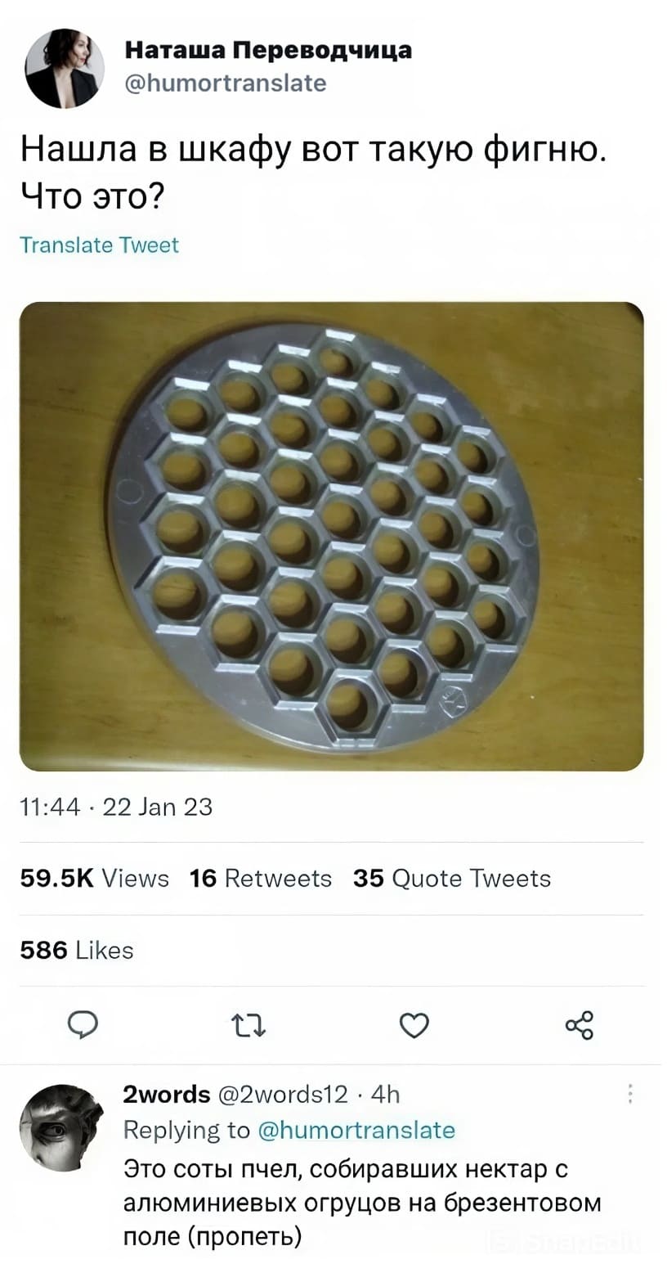View the 35 Quote Tweets list
667x1282 pixels.
pyautogui.click(x=452, y=879)
